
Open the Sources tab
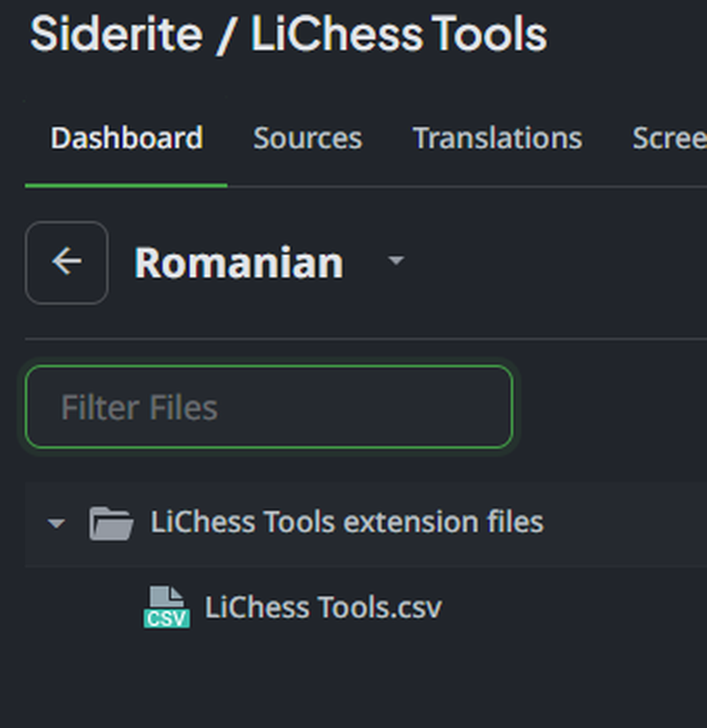[308, 139]
